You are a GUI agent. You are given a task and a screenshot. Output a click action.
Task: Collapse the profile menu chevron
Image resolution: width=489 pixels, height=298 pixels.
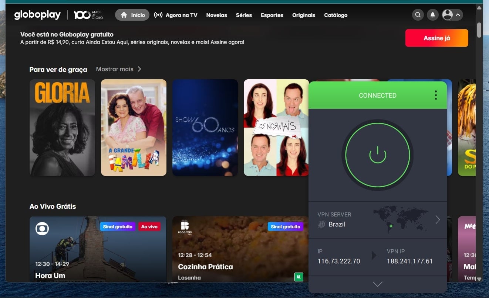[458, 15]
